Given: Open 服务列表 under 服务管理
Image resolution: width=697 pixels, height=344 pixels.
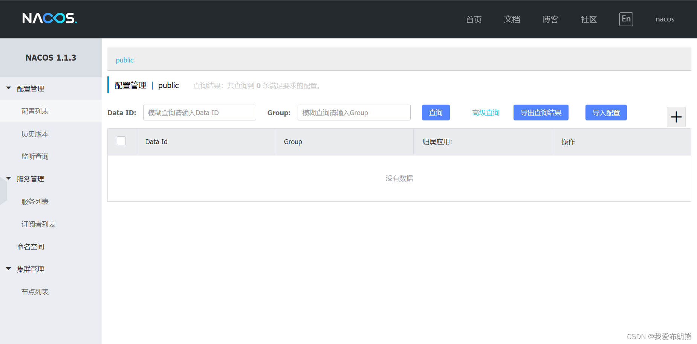Looking at the screenshot, I should tap(35, 201).
